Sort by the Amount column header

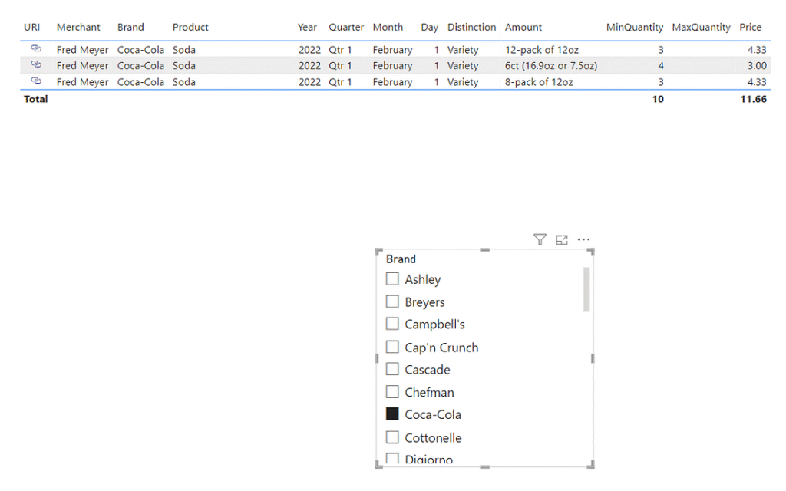click(523, 27)
